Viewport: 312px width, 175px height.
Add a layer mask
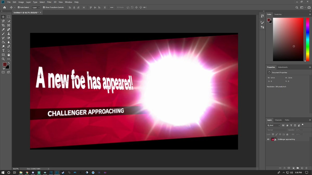pos(289,168)
